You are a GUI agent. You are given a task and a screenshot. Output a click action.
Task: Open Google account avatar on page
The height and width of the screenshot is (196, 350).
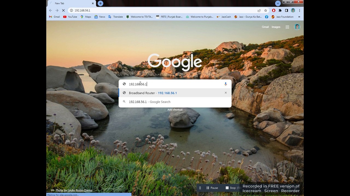(x=297, y=27)
